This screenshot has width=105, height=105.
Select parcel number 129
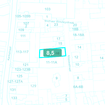click(x=33, y=86)
